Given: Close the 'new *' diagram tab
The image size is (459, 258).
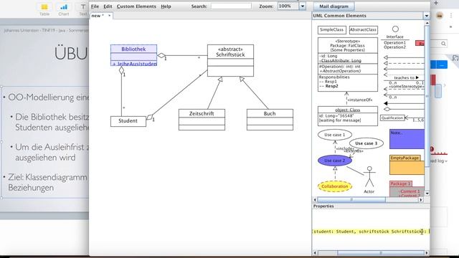Looking at the screenshot, I should tap(110, 16).
